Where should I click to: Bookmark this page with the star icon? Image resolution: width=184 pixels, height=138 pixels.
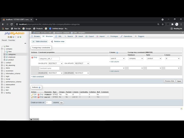163,24
